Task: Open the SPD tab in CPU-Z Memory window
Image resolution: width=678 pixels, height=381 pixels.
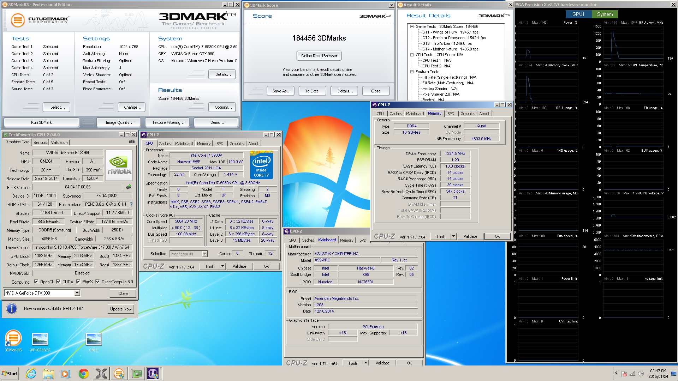Action: click(x=451, y=114)
